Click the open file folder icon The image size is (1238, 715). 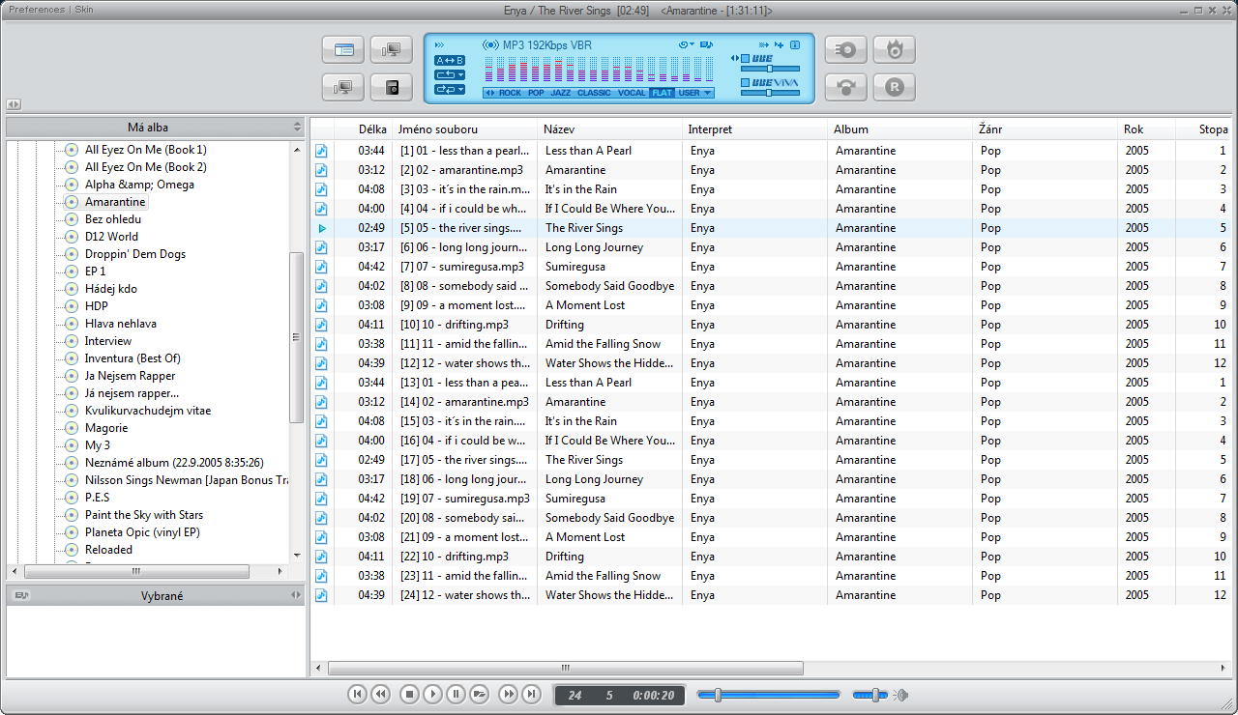[479, 694]
